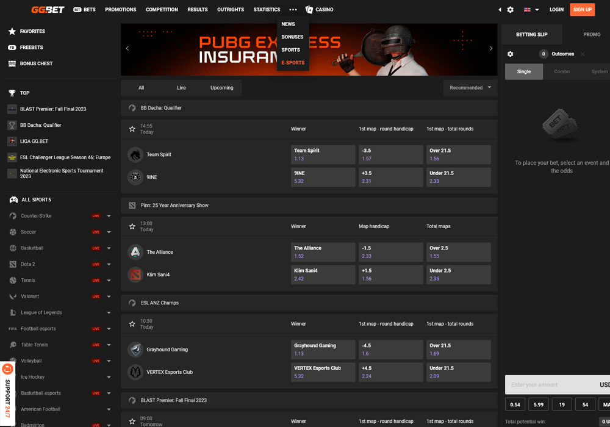Favorite the Grayhound Gaming match
This screenshot has width=610, height=427.
[132, 324]
